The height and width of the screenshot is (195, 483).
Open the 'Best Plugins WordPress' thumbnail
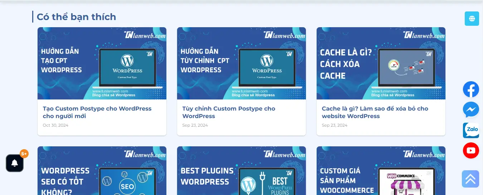(241, 171)
